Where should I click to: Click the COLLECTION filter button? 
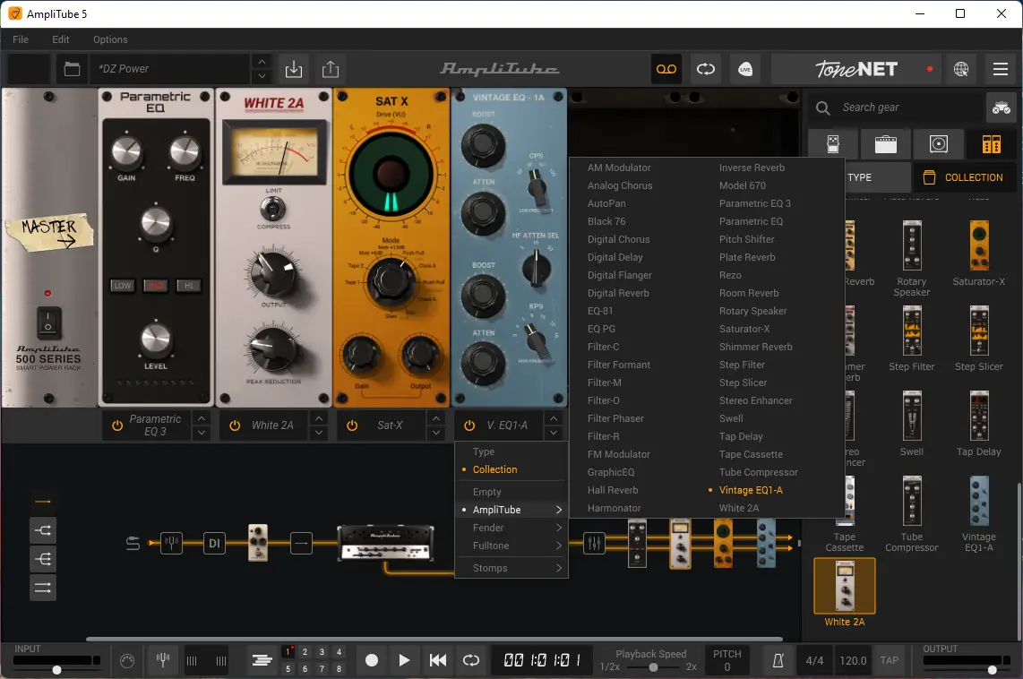(964, 177)
